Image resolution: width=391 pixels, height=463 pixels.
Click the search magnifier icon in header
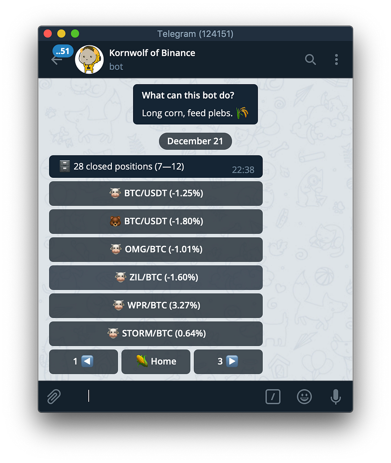(x=310, y=59)
